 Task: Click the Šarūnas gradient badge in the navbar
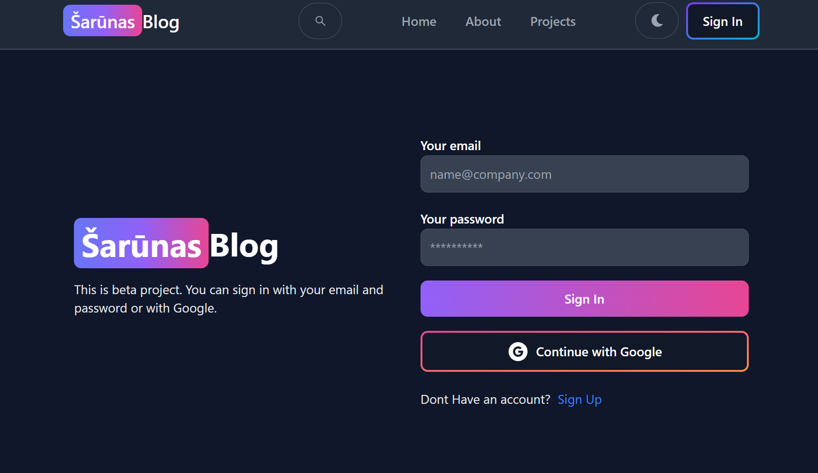click(x=103, y=21)
